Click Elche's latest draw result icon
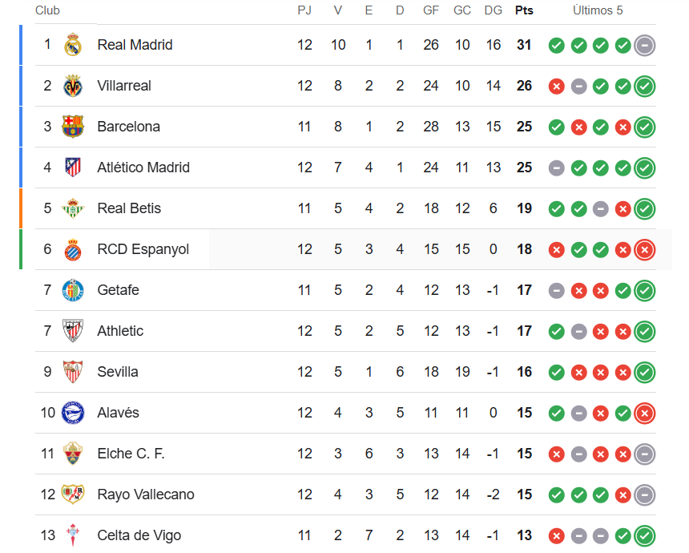 click(x=644, y=454)
